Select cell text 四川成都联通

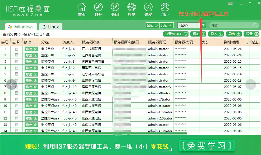coord(91,49)
